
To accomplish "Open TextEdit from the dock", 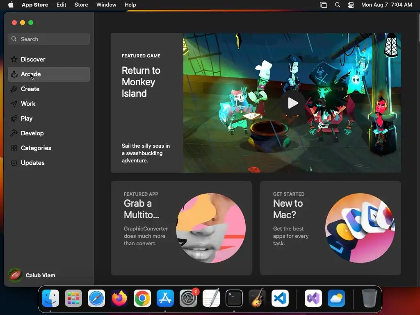I will coord(211,298).
